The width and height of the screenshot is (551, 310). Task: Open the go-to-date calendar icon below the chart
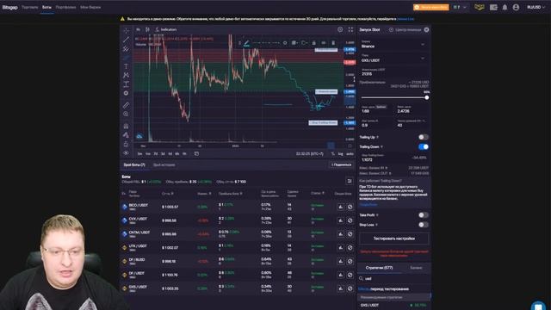pos(196,153)
